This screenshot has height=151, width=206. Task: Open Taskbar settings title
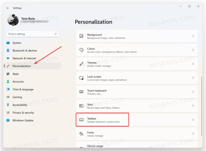pyautogui.click(x=92, y=118)
